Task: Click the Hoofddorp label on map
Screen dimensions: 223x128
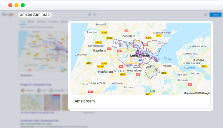Action: point(105,72)
